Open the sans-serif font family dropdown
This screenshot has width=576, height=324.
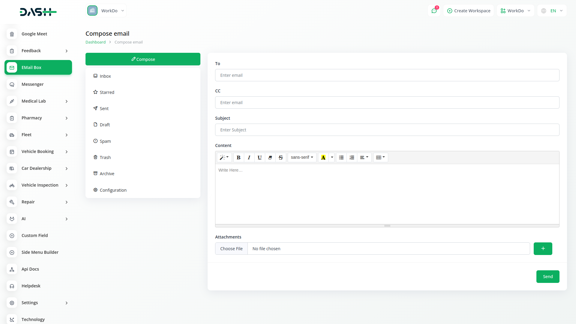pyautogui.click(x=302, y=157)
